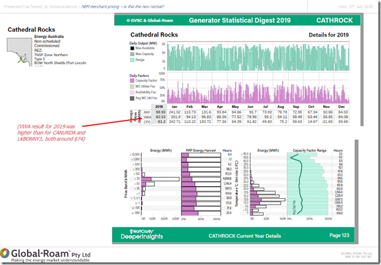The width and height of the screenshot is (381, 265).
Task: Click 'CATHROCK Current Year Details' footer text
Action: pos(245,236)
